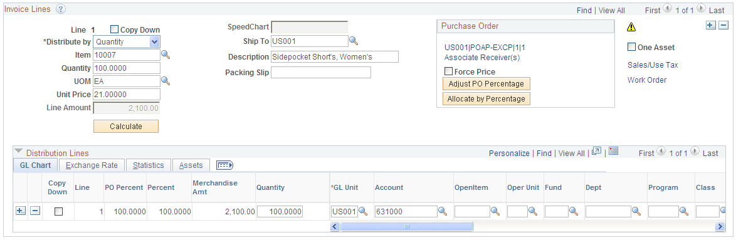
Task: Delete distribution row minus icon
Action: tap(35, 211)
